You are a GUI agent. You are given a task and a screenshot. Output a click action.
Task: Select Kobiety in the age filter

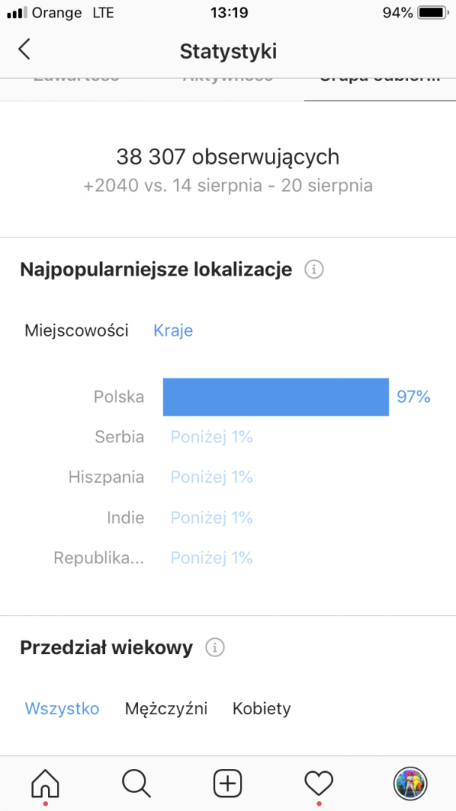[261, 708]
